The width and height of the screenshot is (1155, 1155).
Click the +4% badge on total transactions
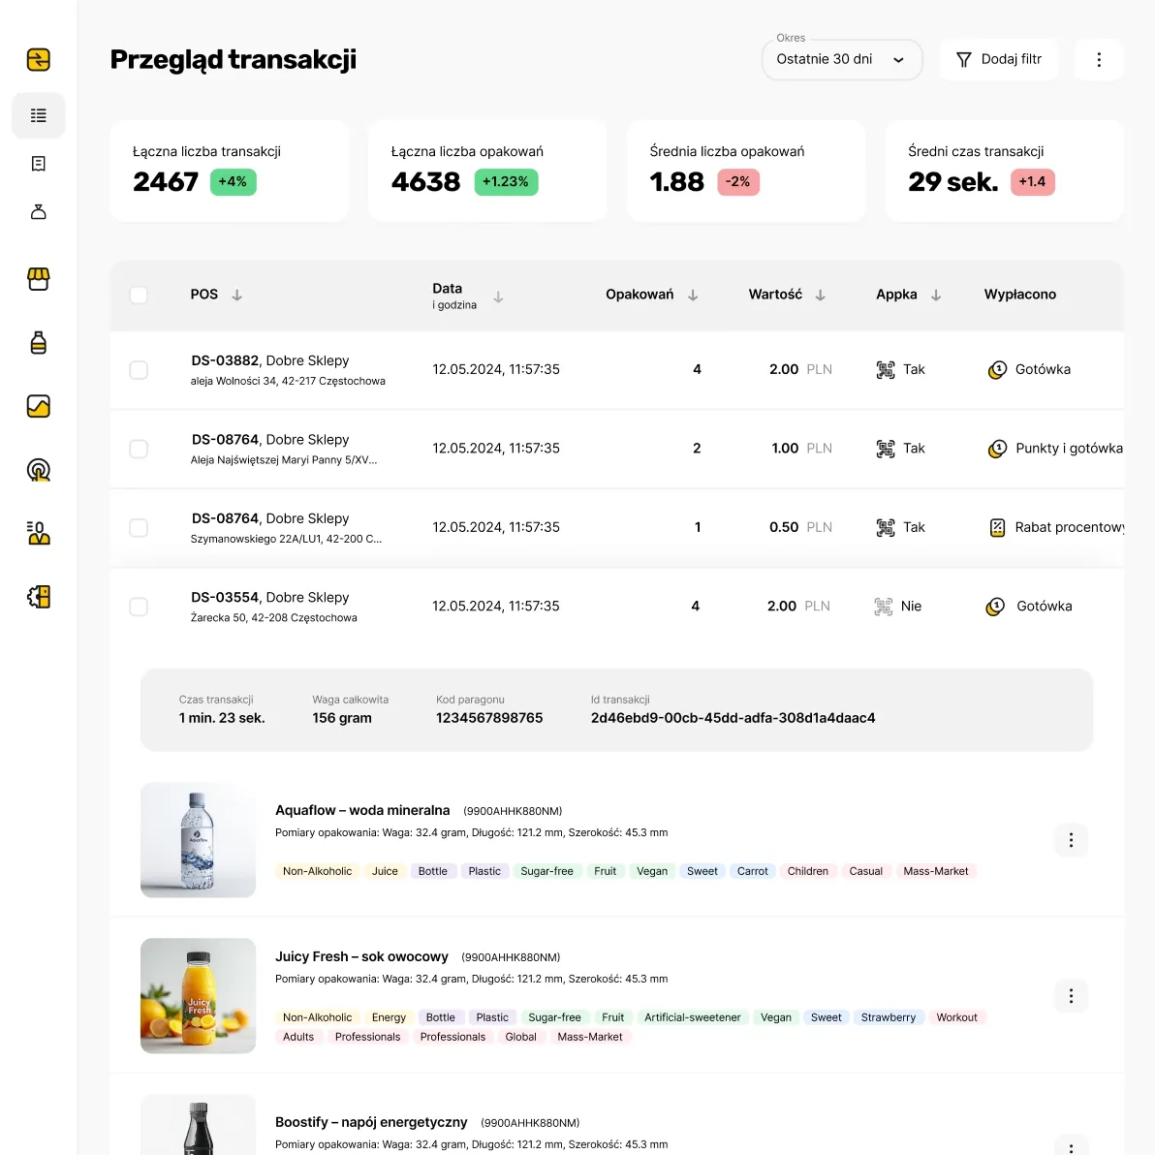coord(233,182)
